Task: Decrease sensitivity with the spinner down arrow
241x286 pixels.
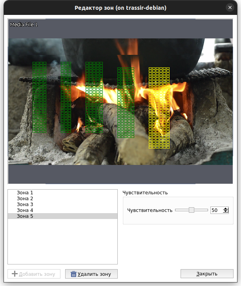Action: coord(226,212)
